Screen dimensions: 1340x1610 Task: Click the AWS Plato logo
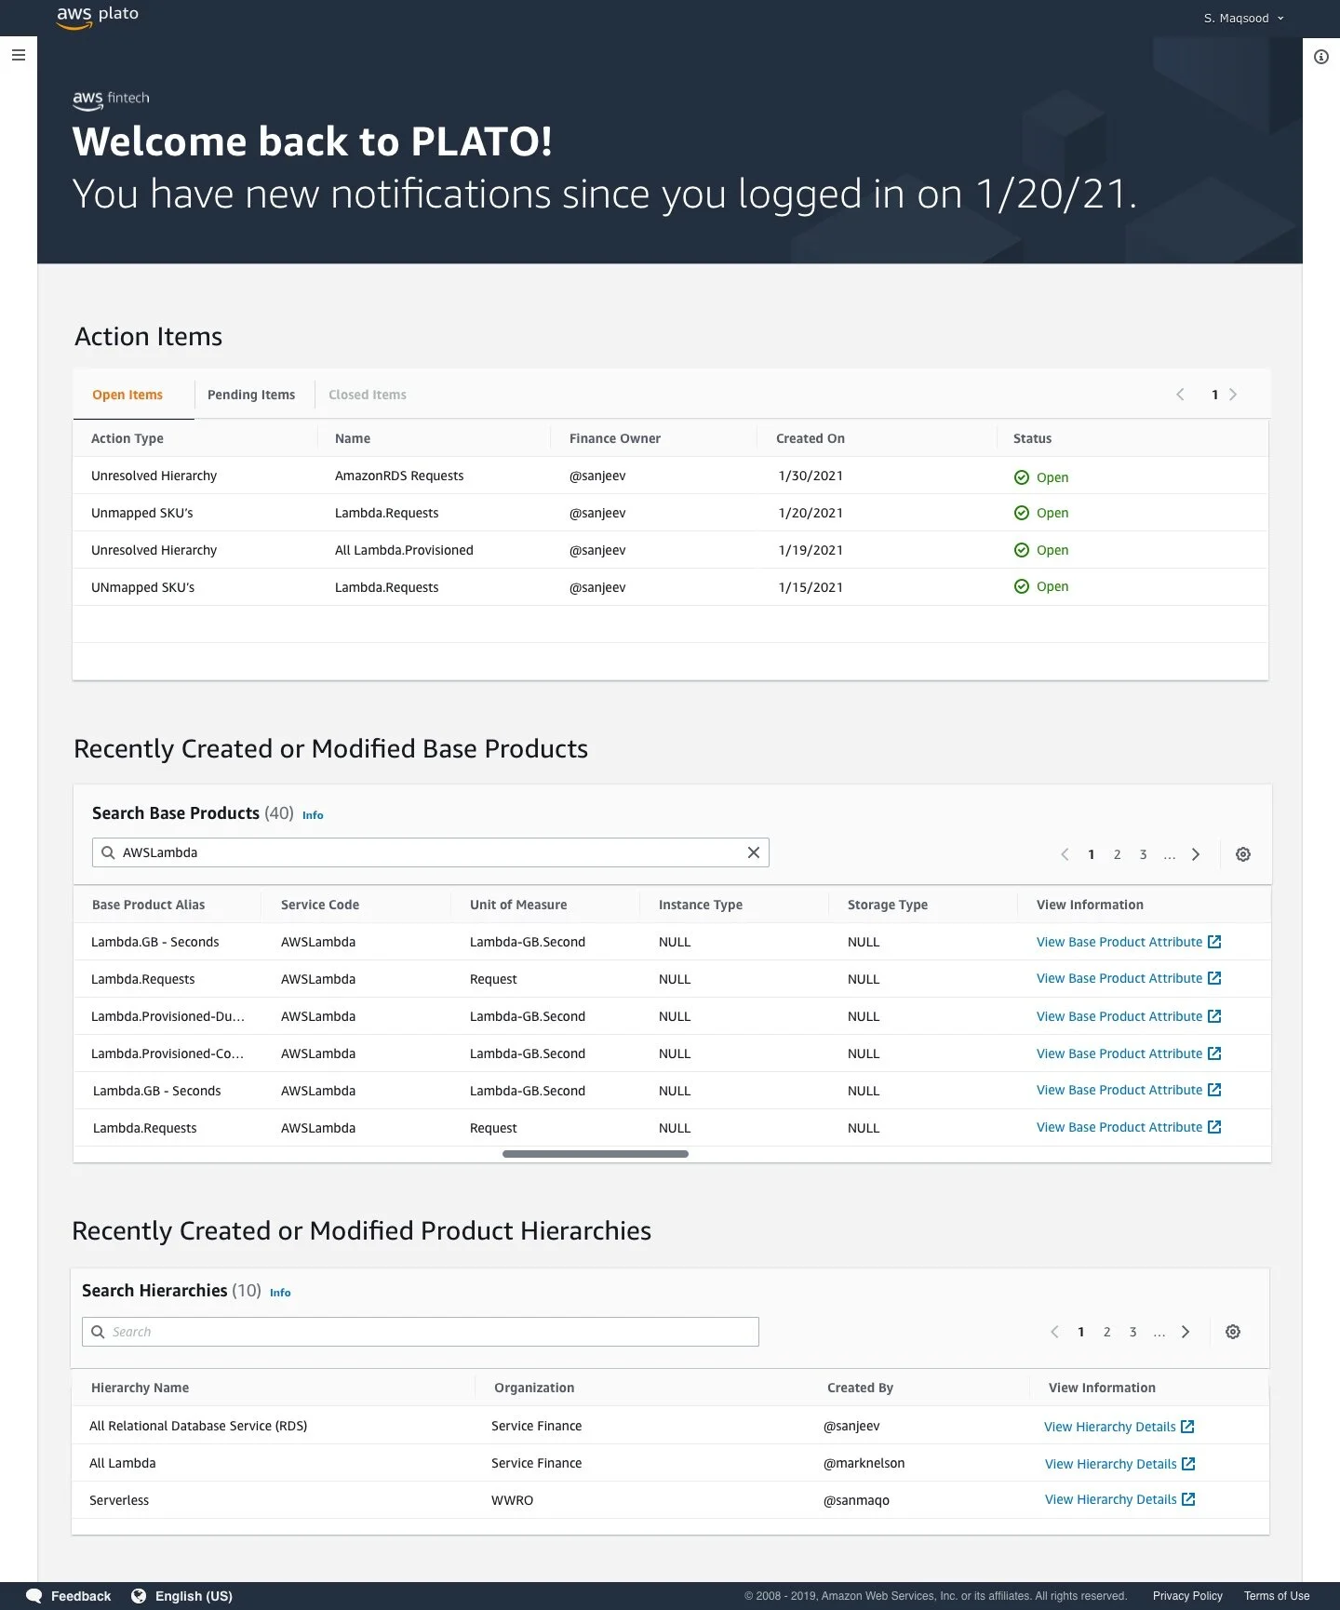(98, 16)
